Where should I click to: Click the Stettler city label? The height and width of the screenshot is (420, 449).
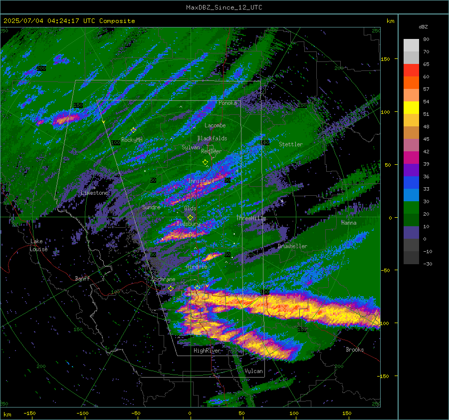(291, 144)
